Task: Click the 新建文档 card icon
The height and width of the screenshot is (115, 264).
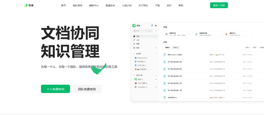Action: pyautogui.click(x=167, y=34)
